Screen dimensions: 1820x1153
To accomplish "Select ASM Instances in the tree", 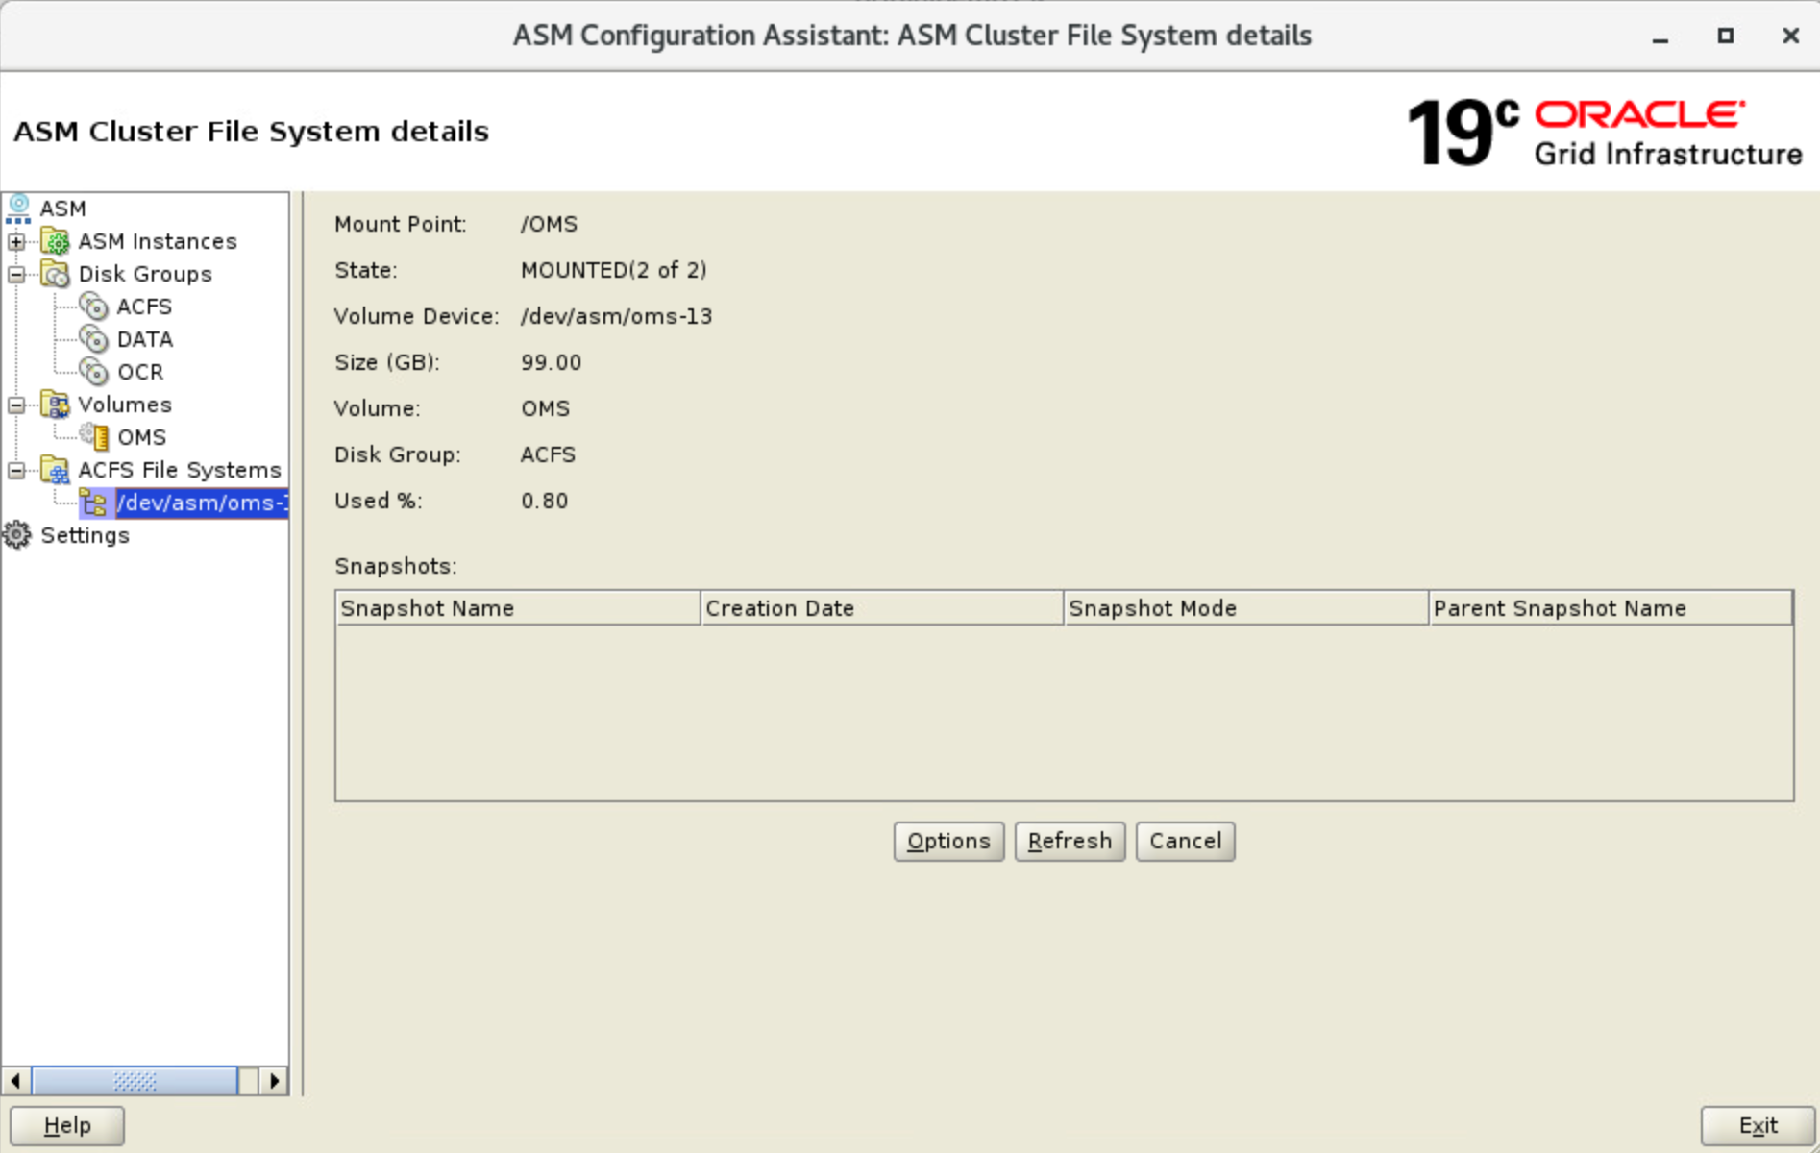I will pyautogui.click(x=158, y=241).
